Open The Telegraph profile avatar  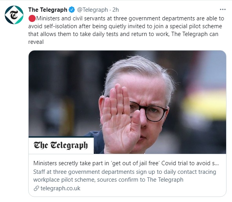(x=14, y=15)
